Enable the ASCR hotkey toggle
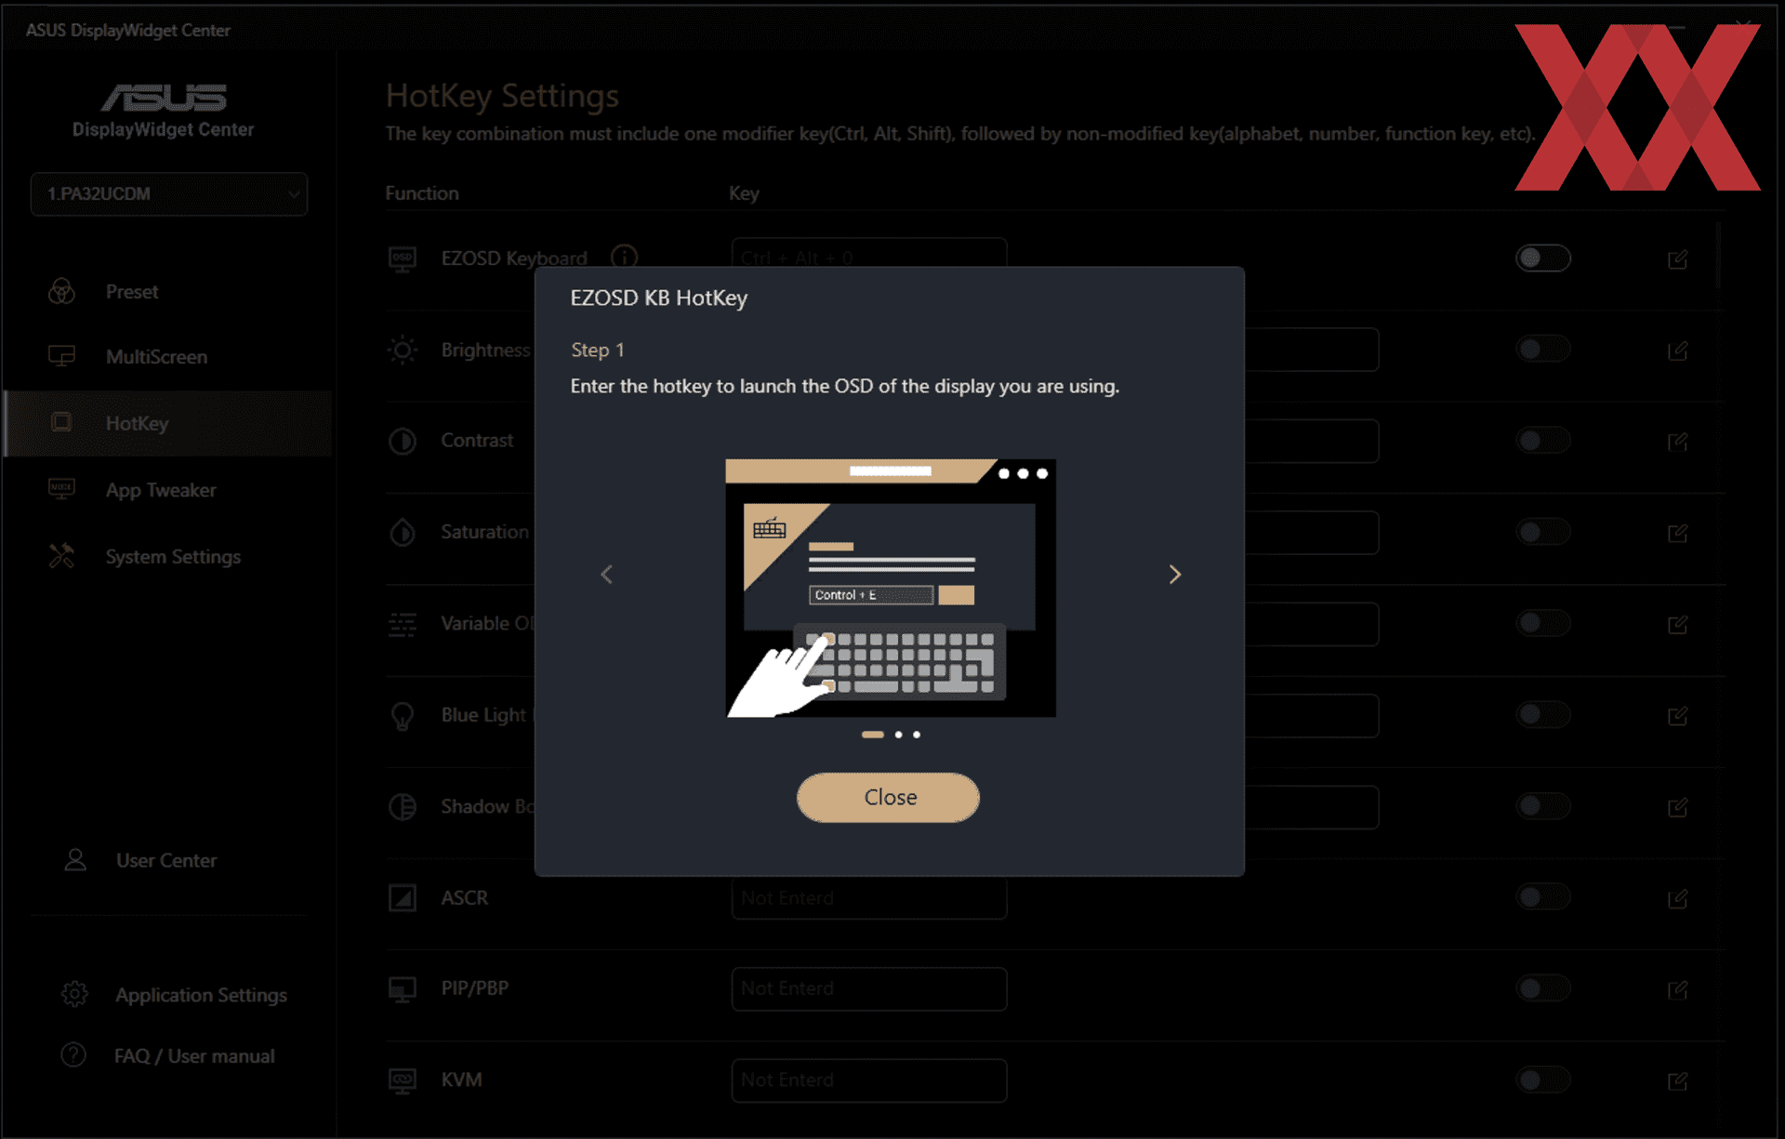Viewport: 1785px width, 1139px height. point(1542,897)
